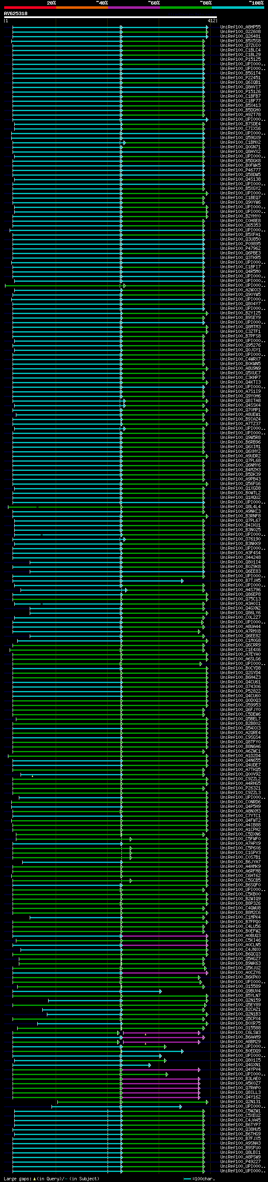
Task: Select the UniRef100_B6TYP7 label
Action: [240, 1125]
